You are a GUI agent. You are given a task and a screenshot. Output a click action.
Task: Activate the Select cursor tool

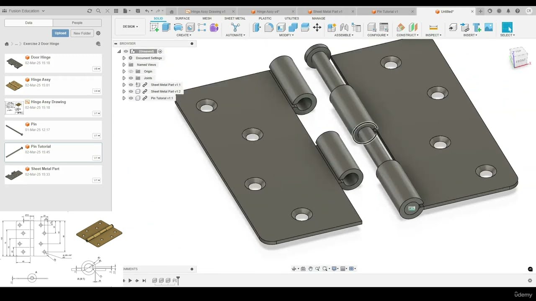(507, 27)
